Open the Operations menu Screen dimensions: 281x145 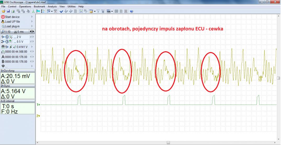[25, 7]
